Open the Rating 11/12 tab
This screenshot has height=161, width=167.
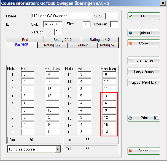point(100,39)
